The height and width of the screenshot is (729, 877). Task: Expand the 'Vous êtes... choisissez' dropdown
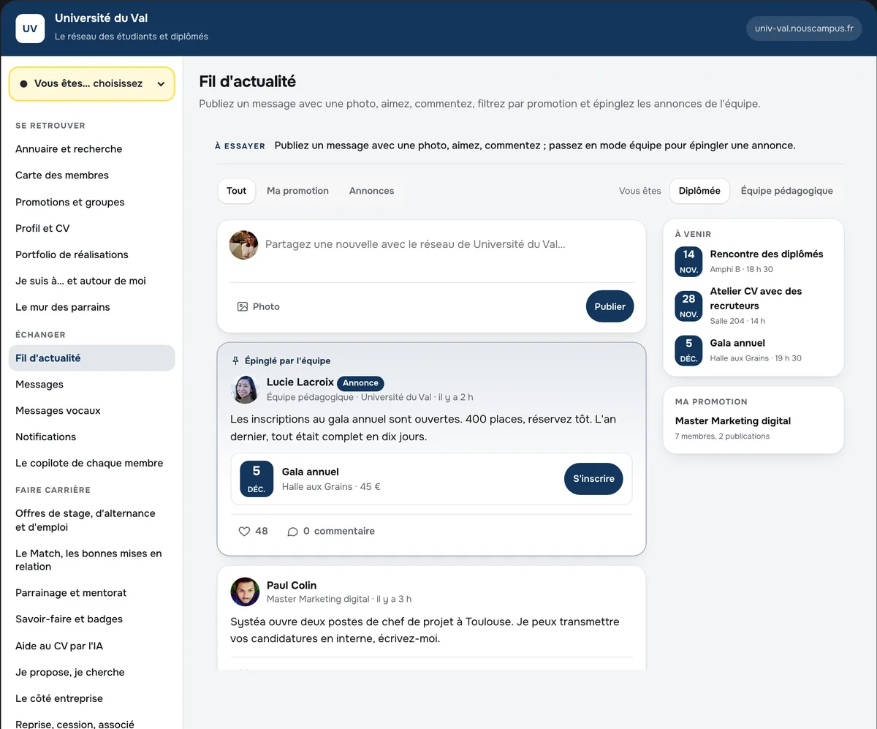[x=91, y=84]
